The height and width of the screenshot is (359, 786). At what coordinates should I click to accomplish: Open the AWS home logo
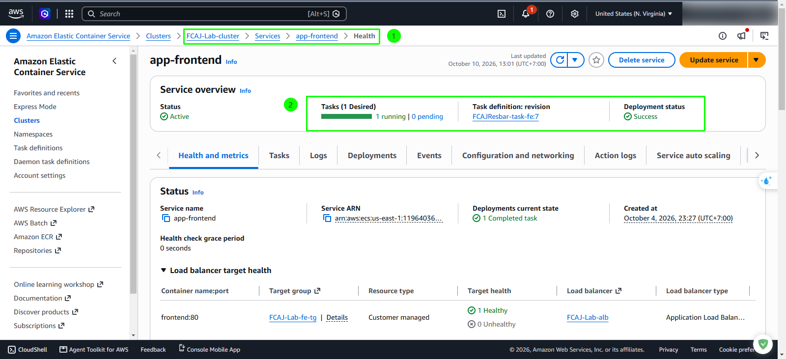[x=16, y=14]
